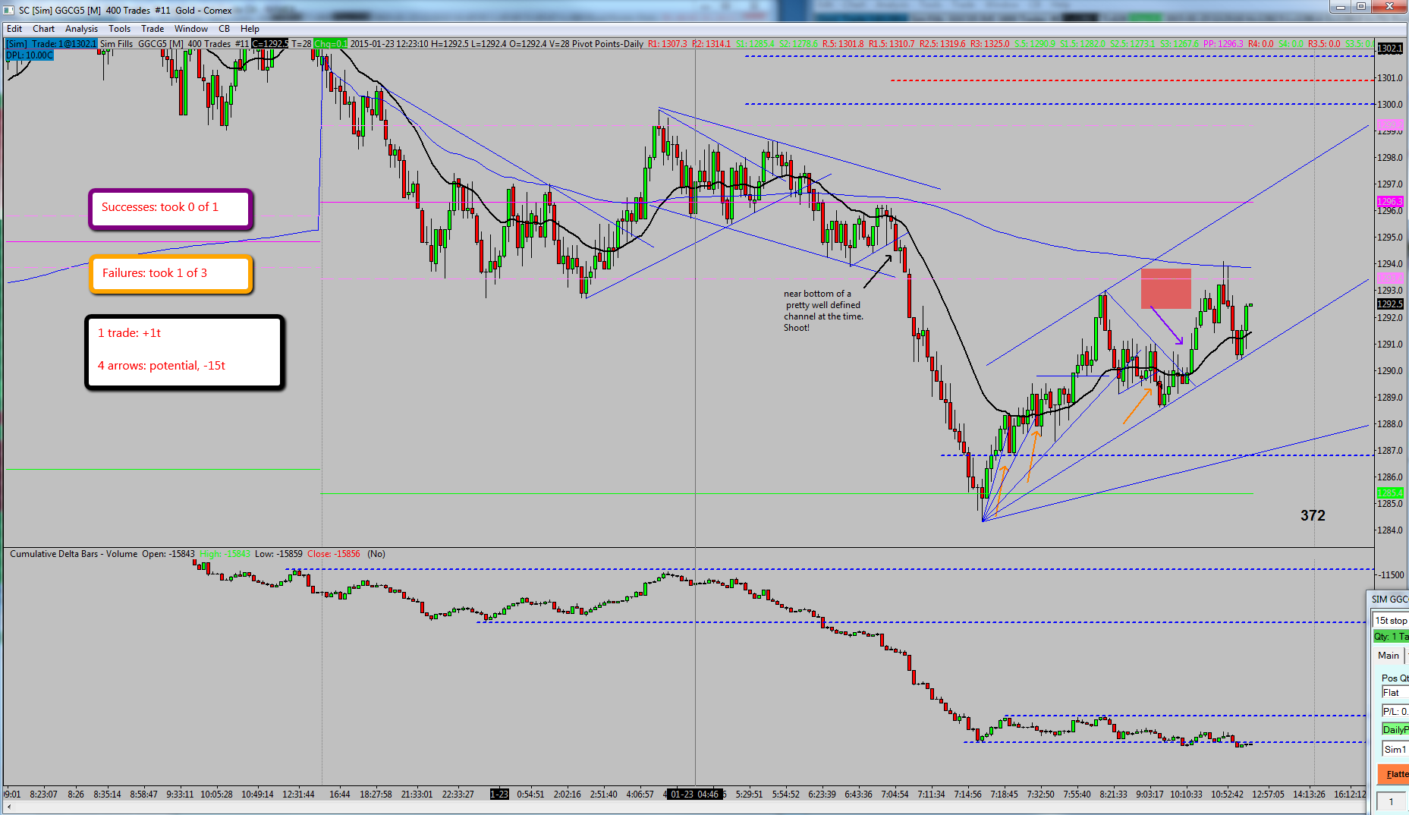The height and width of the screenshot is (815, 1409).
Task: Click the 'PP: 1296.3' pivot value
Action: [1223, 44]
